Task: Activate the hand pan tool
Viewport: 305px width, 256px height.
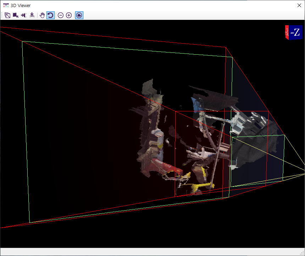Action: point(42,15)
